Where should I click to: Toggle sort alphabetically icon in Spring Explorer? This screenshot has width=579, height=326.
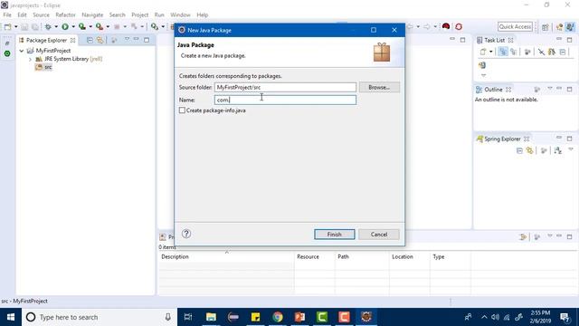(x=558, y=151)
